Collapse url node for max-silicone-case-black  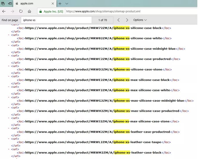click(9, 76)
